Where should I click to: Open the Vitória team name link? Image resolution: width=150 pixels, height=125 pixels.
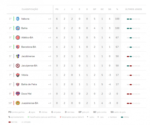25,75
